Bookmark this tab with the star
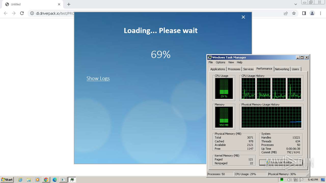 (294, 13)
